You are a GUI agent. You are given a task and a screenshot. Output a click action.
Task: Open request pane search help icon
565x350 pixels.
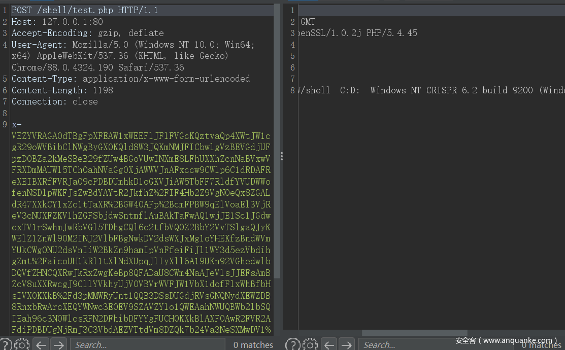click(6, 344)
